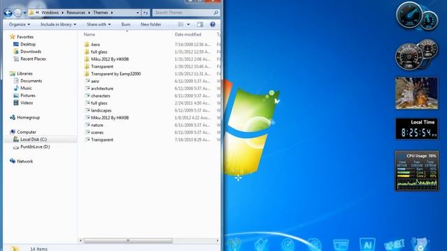
Task: Open the Share with menu
Action: coord(98,24)
